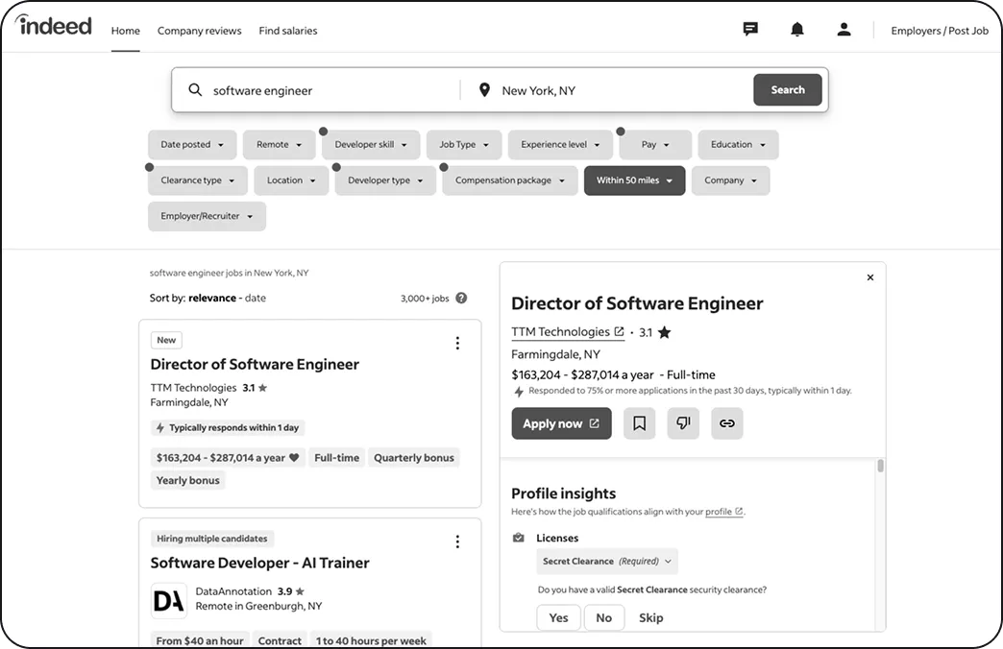Expand the Developer type filter

[x=385, y=180]
